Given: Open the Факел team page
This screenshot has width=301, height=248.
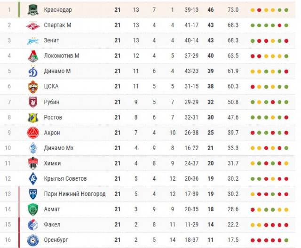Looking at the screenshot, I should [52, 224].
